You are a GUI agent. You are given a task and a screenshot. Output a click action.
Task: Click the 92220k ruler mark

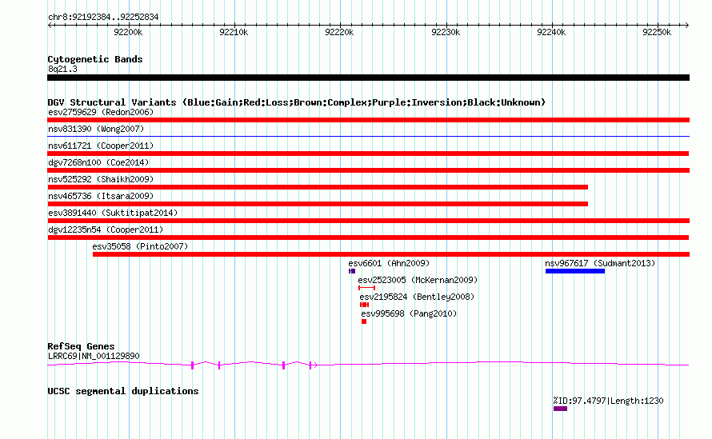tap(340, 32)
